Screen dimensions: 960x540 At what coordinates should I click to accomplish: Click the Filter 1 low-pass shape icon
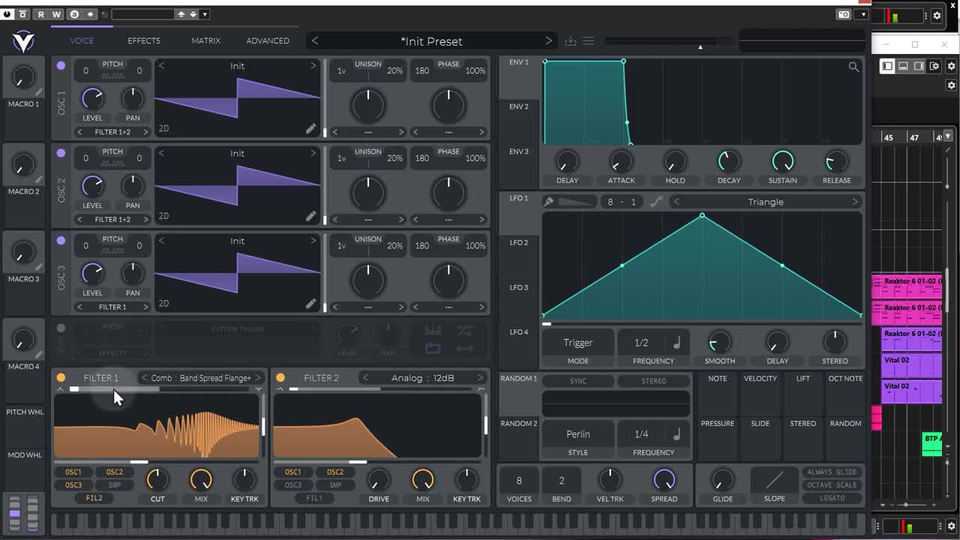tap(61, 388)
